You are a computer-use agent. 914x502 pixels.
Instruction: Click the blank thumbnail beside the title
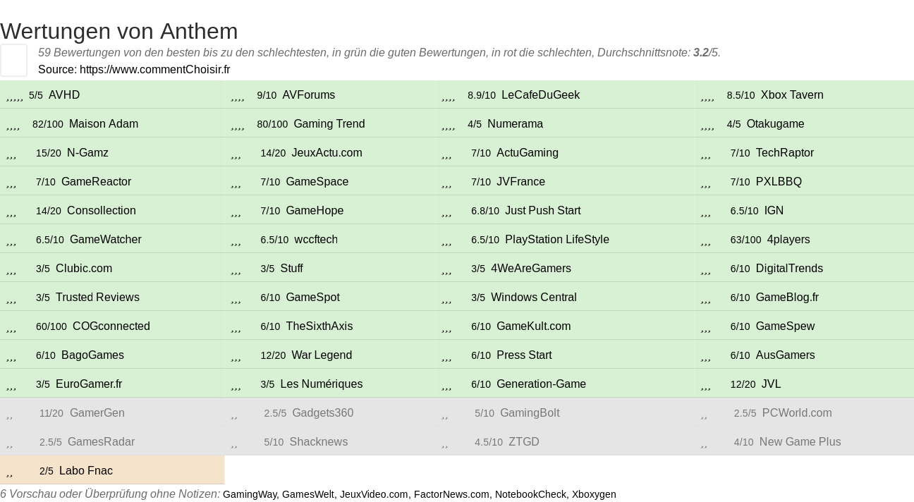[x=13, y=60]
